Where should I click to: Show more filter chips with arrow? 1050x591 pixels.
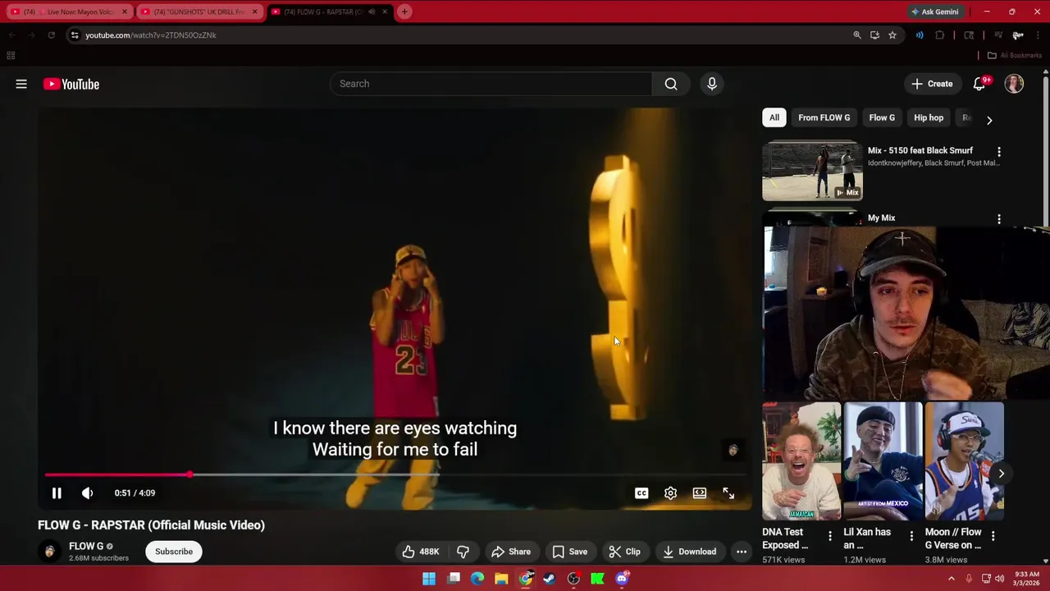(989, 120)
